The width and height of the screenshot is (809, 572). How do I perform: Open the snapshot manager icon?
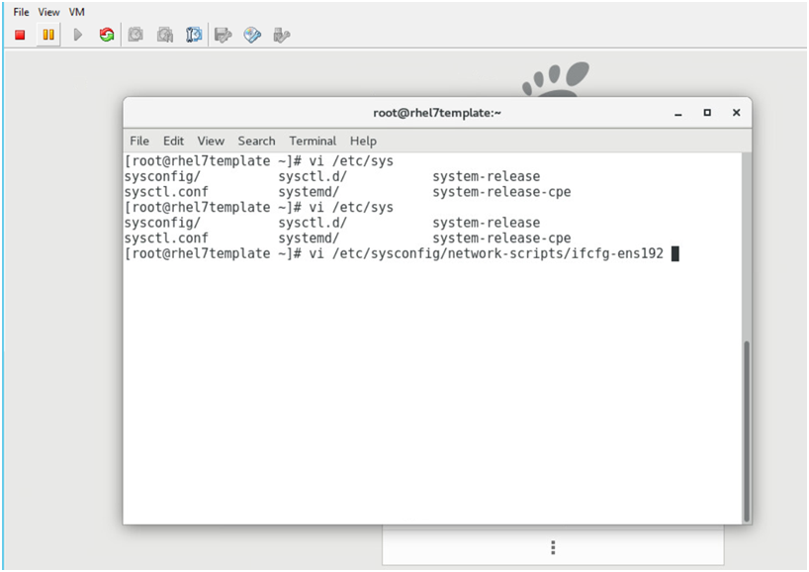pos(194,35)
